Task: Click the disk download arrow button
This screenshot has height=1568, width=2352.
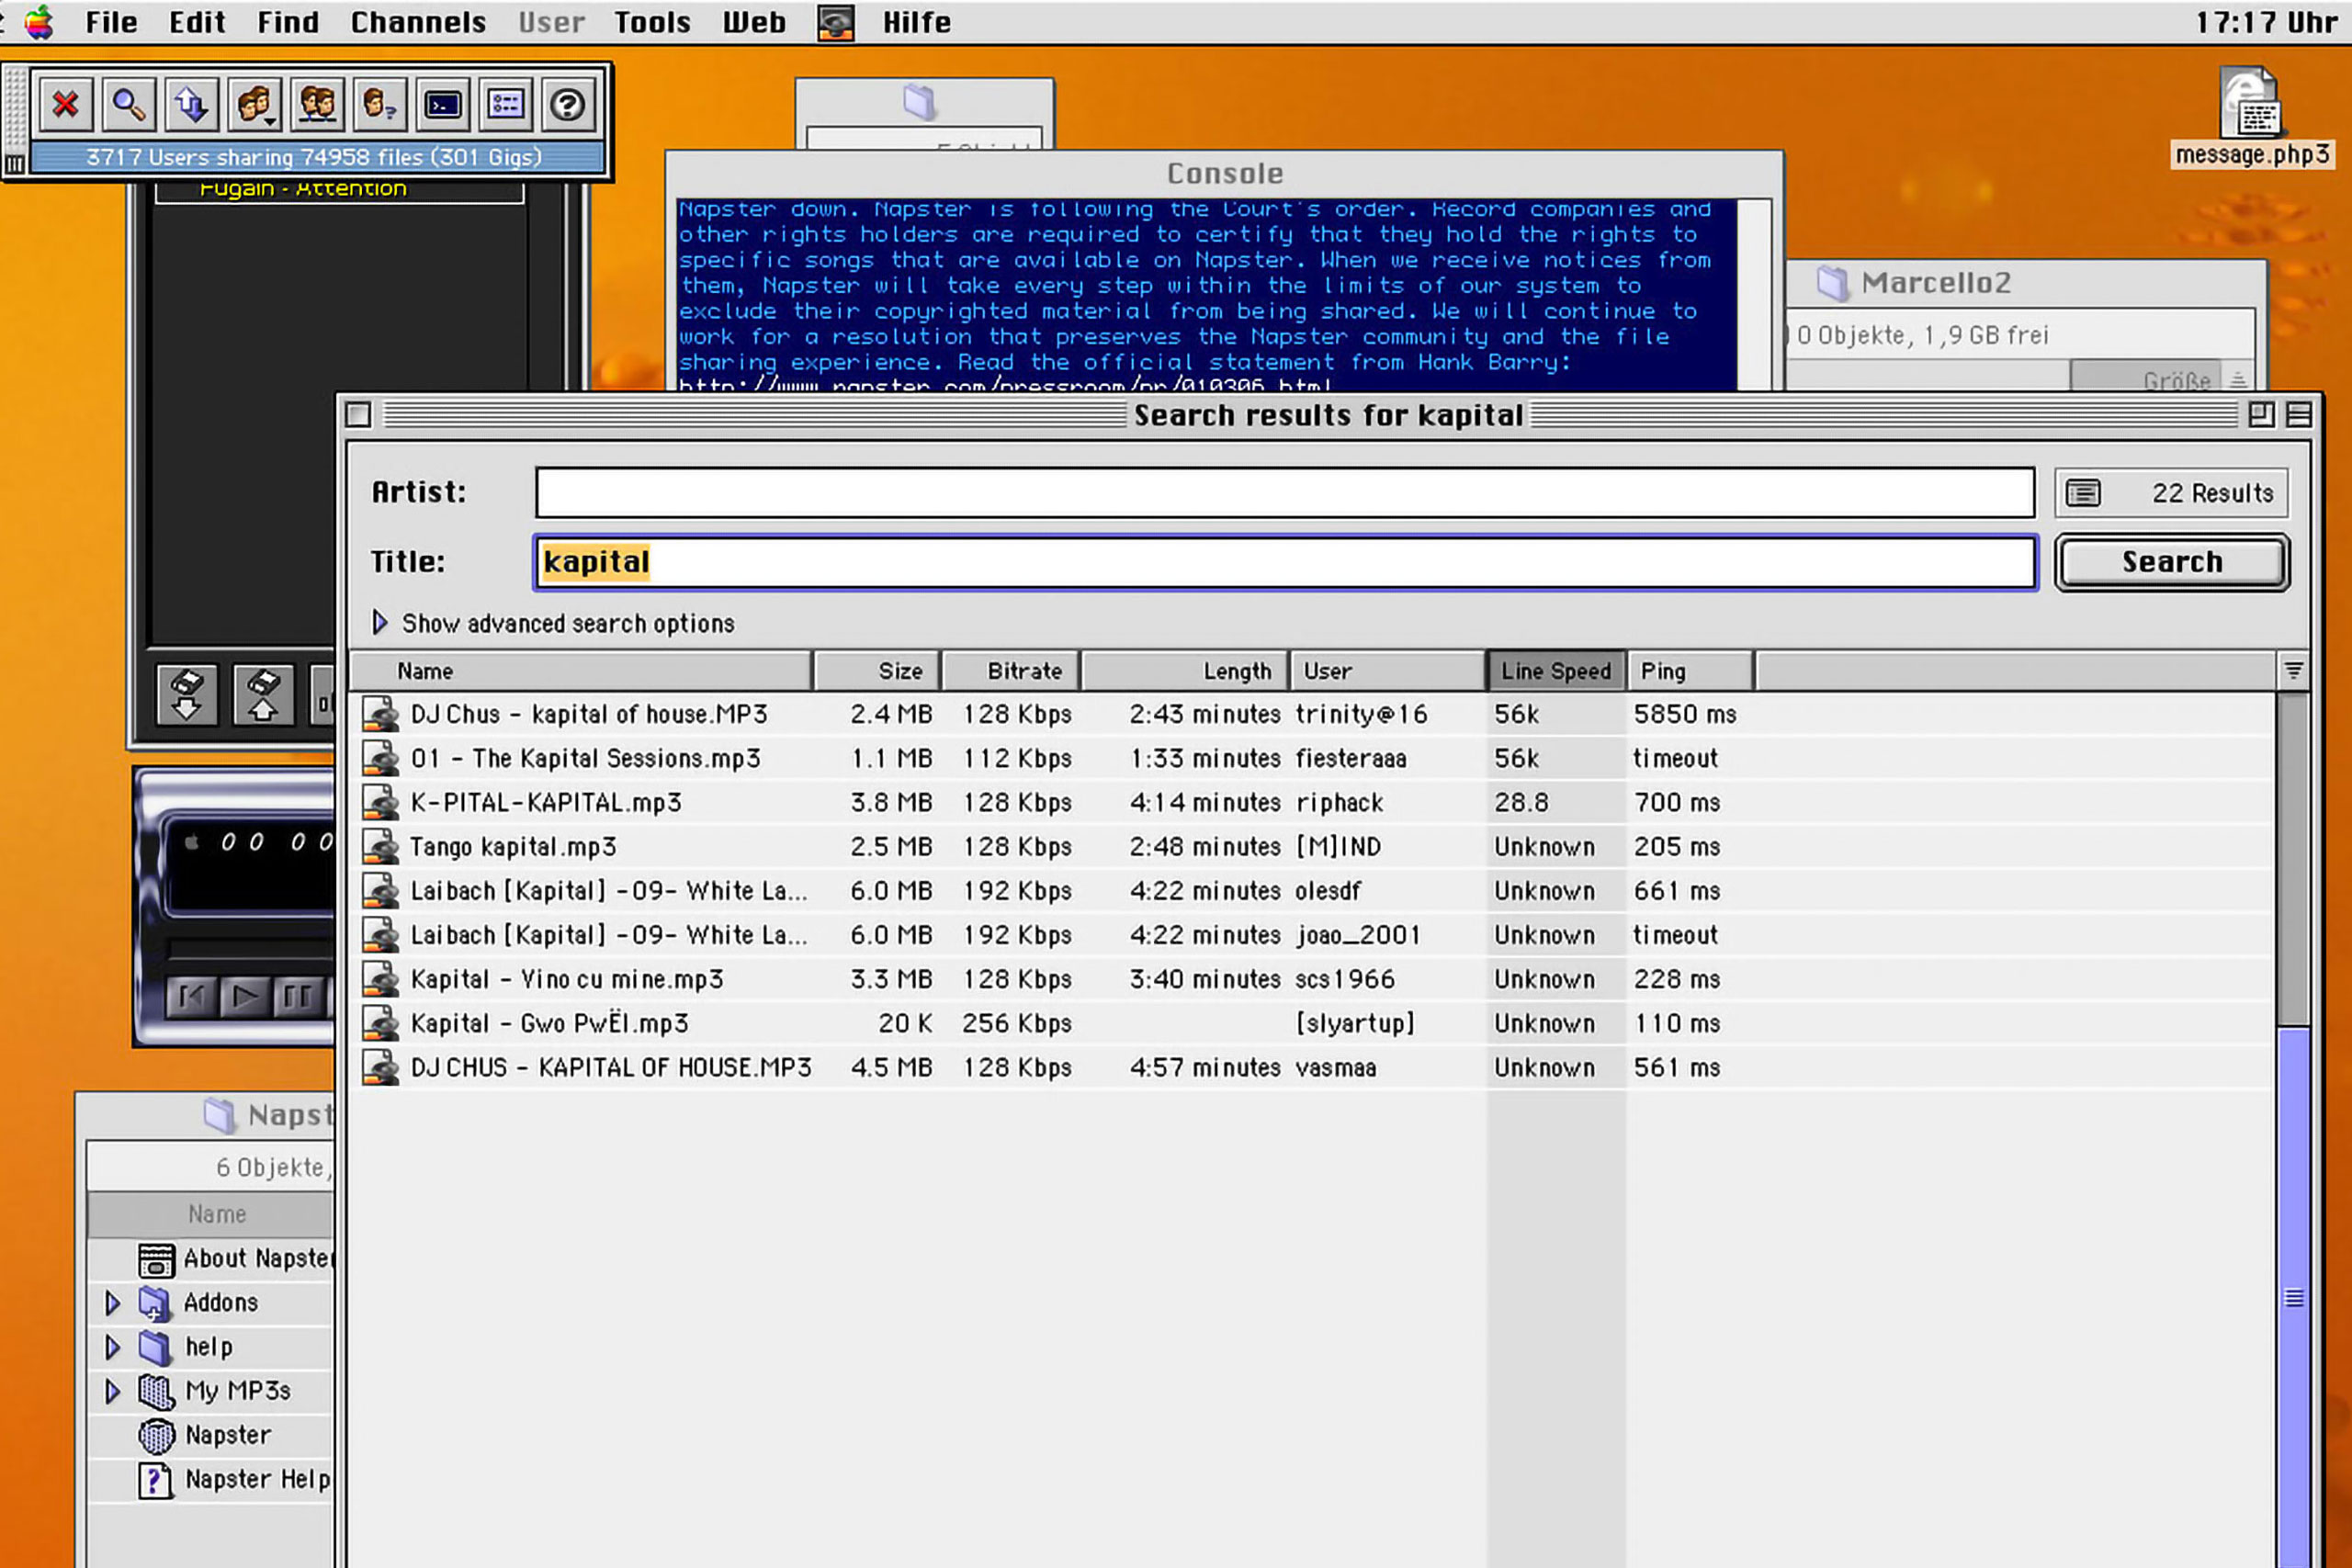Action: pyautogui.click(x=187, y=694)
